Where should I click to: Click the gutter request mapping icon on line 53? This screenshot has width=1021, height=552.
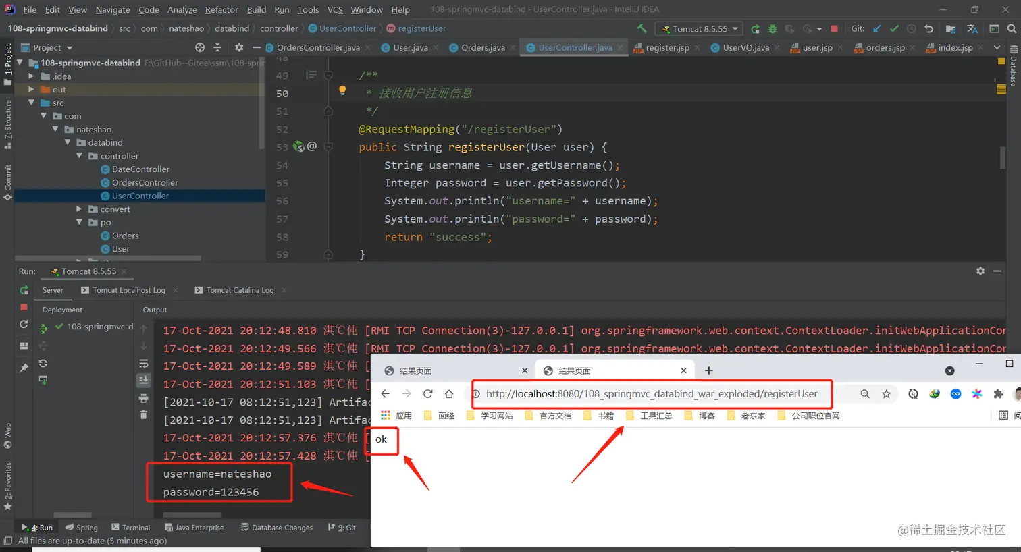(298, 146)
